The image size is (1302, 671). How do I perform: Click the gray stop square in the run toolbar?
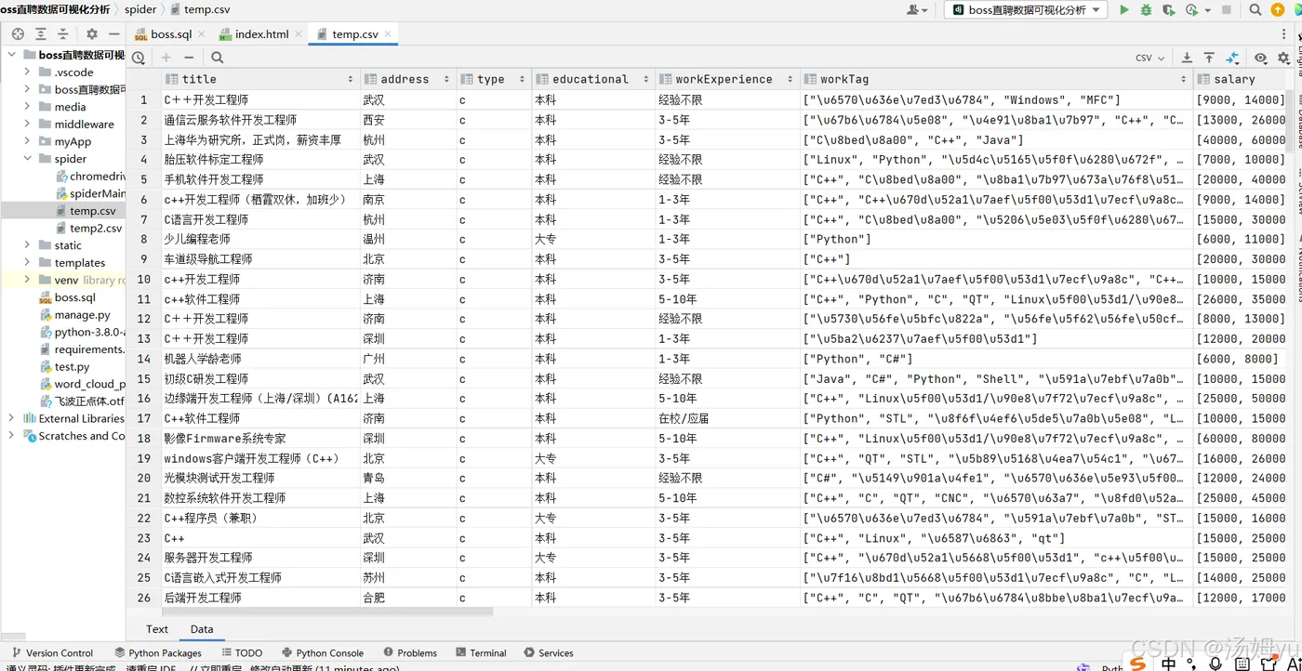click(1227, 10)
